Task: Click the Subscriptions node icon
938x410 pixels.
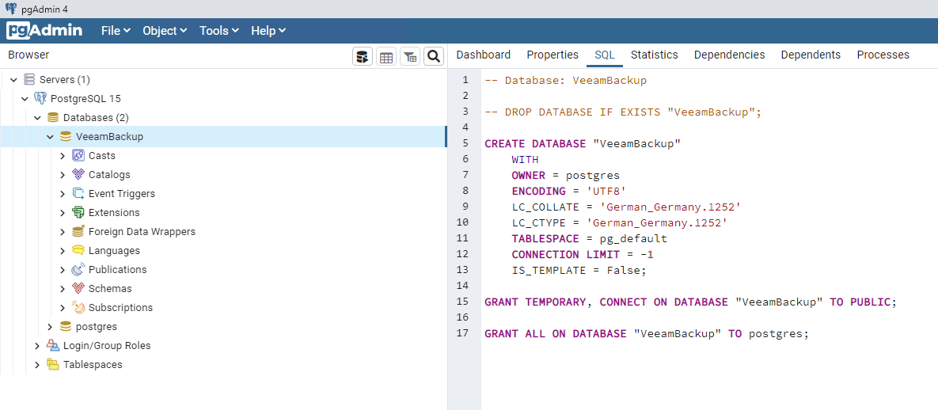Action: (78, 308)
